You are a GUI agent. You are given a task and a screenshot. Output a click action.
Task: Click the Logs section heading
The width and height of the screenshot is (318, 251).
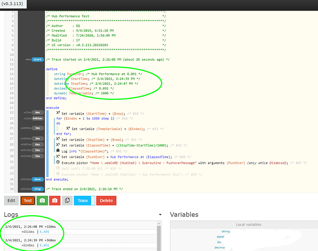pyautogui.click(x=11, y=214)
